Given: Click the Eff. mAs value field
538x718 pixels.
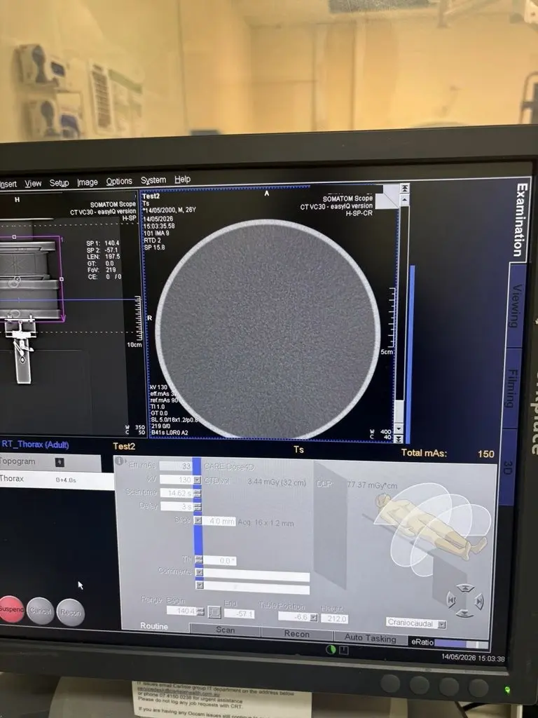Looking at the screenshot, I should (176, 466).
